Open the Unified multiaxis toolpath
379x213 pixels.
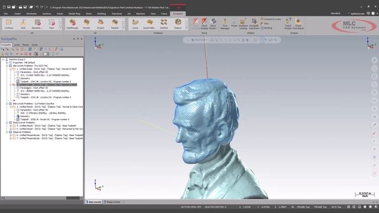coord(163,24)
